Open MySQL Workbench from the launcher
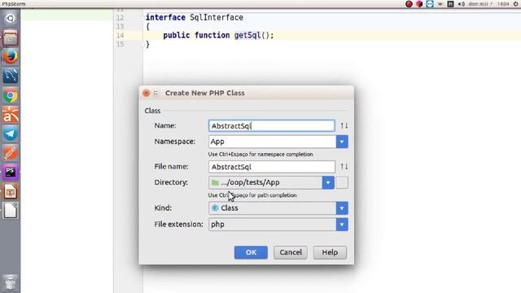This screenshot has width=521, height=293. [x=10, y=76]
